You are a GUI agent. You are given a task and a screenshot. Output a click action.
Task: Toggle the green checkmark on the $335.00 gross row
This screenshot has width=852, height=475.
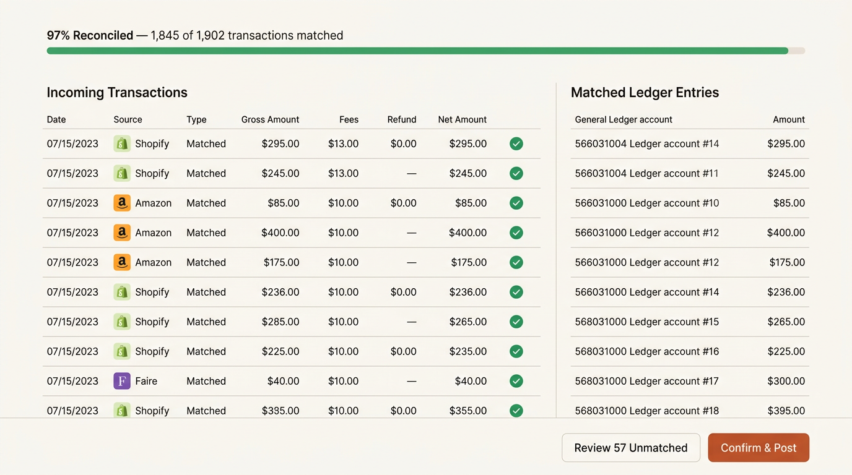tap(516, 410)
